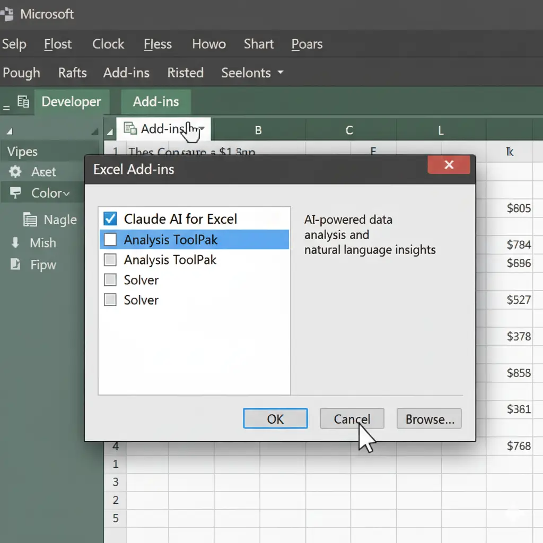Click the Add-ins toolbar icon above the grid

click(x=130, y=128)
